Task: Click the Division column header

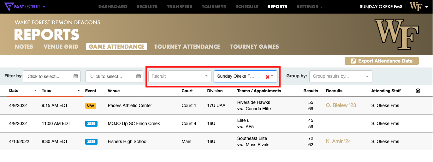Action: click(215, 91)
